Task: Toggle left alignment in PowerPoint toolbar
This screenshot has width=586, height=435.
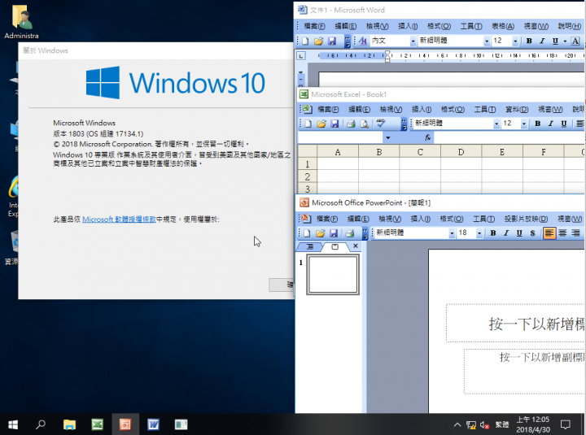Action: pos(549,233)
